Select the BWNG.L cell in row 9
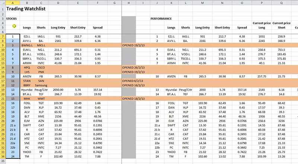This screenshot has width=298, height=164. point(27,45)
